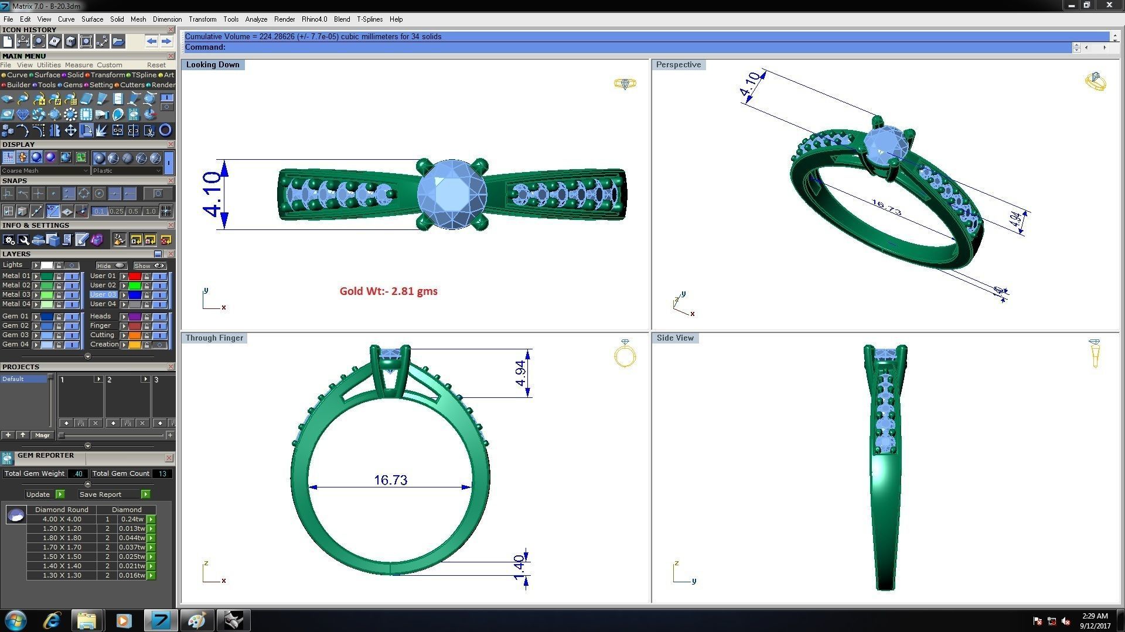
Task: Select the 45 degree angle snap icon
Action: [x=53, y=211]
